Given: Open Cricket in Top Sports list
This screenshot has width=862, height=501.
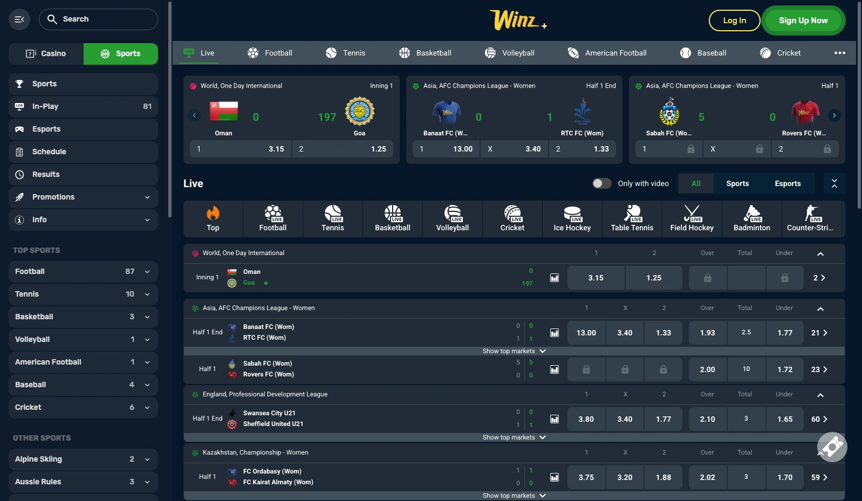Looking at the screenshot, I should [x=83, y=407].
